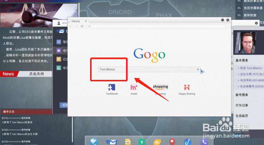The height and width of the screenshot is (145, 264).
Task: Open the red map pin locator
Action: 172,142
